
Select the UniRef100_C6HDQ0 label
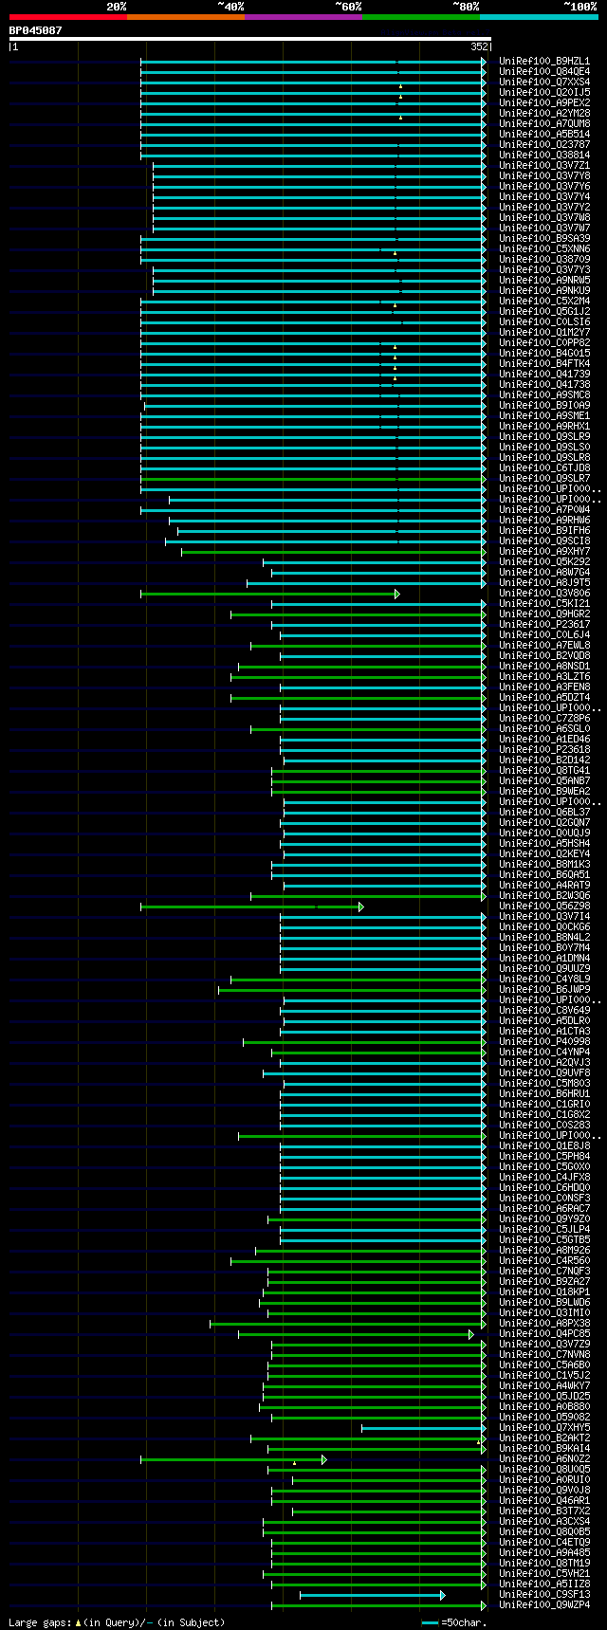click(544, 1188)
